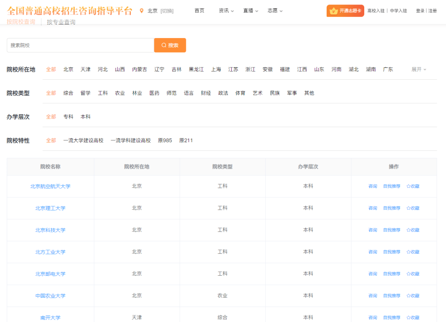Open the 资讯 dropdown menu
Viewport: 446px width, 322px height.
[224, 11]
